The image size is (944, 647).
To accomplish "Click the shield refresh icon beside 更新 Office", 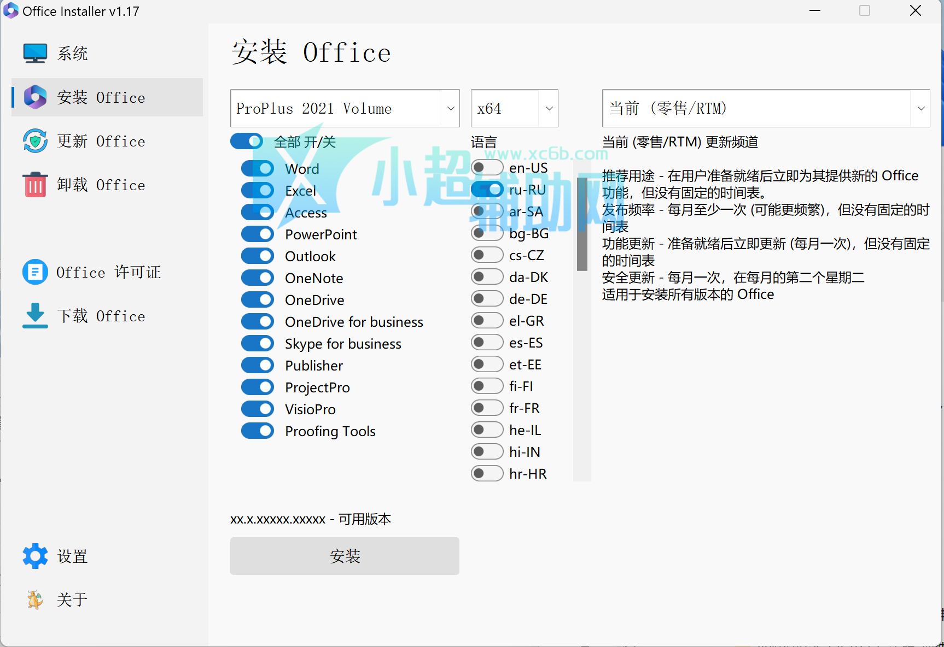I will coord(35,141).
